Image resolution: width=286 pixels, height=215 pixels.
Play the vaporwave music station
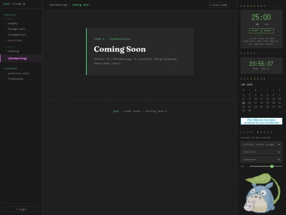click(x=261, y=159)
